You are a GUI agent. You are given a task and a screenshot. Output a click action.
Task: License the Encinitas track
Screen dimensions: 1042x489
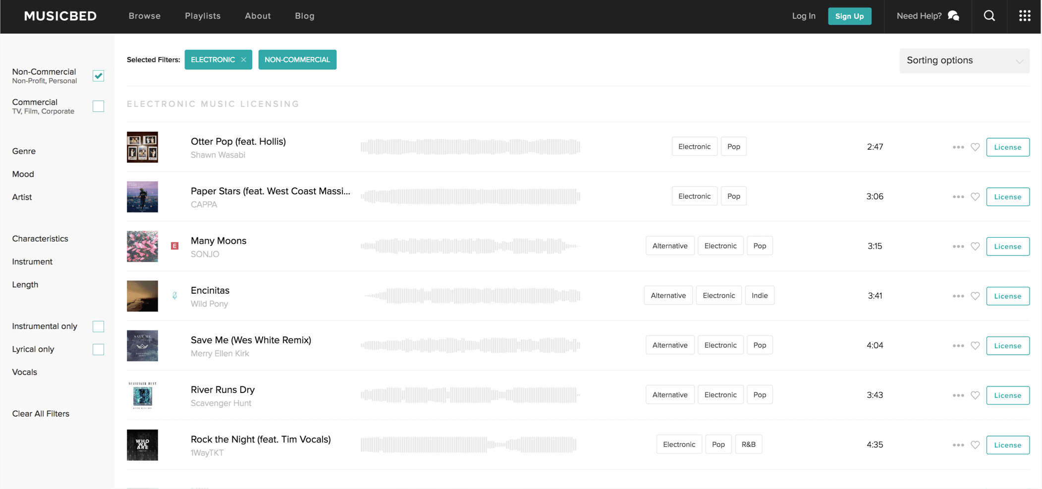(1008, 296)
